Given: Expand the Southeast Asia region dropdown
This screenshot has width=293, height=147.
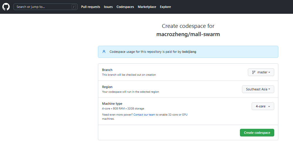Looking at the screenshot, I should point(258,89).
